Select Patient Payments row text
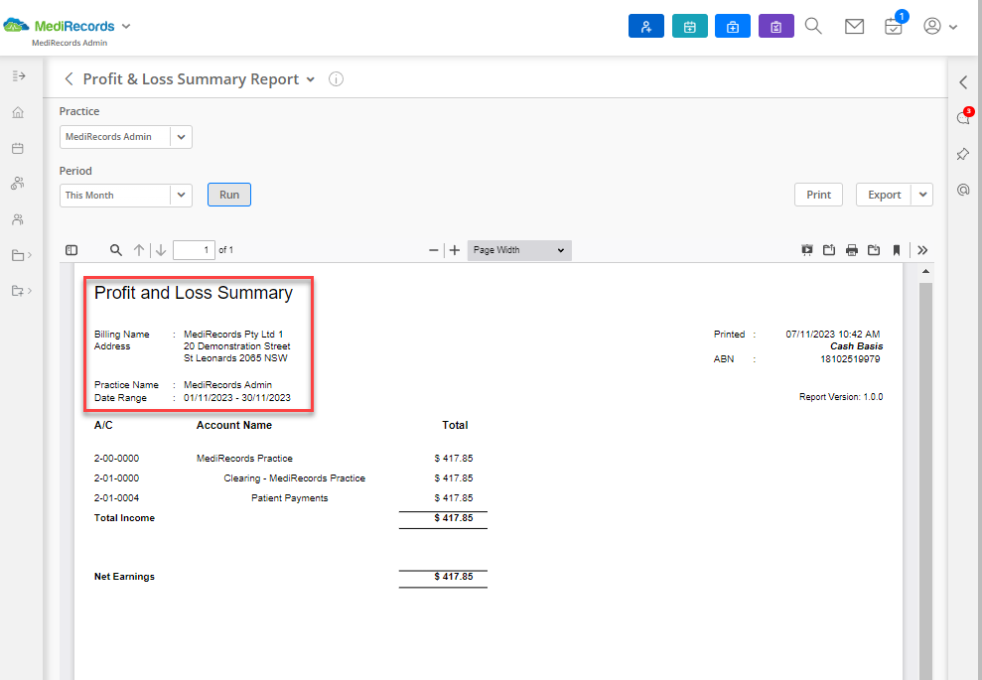Screen dimensions: 982x680 [x=289, y=498]
